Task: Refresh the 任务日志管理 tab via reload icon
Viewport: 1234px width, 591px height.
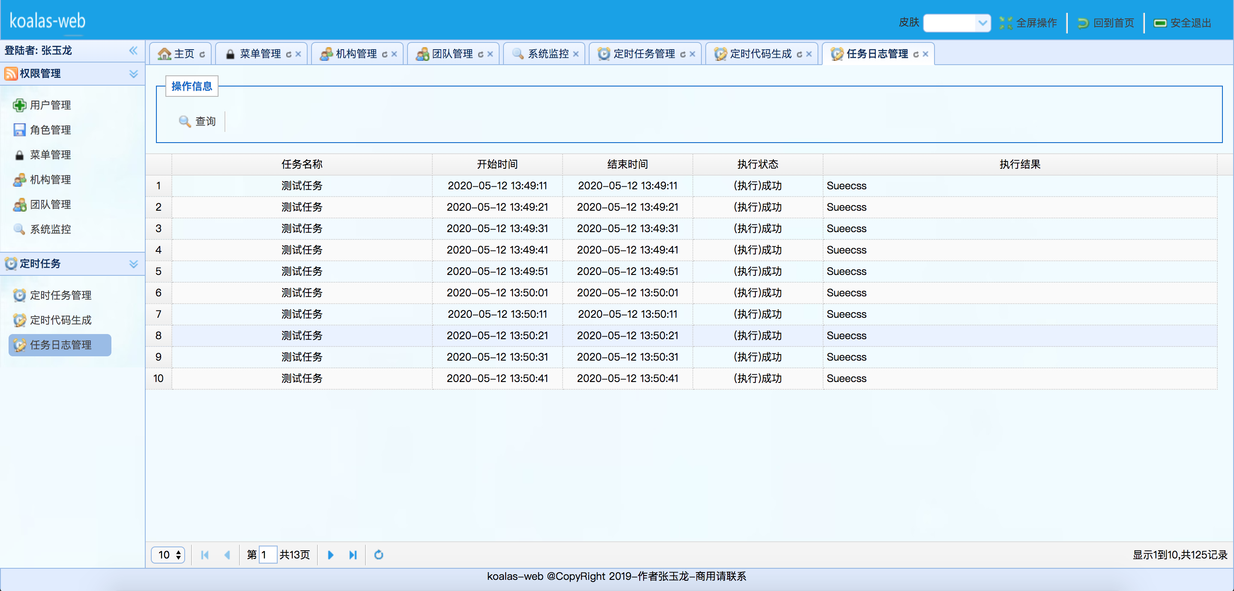Action: pos(916,54)
